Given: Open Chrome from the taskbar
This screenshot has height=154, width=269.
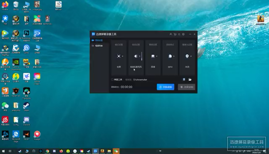Looking at the screenshot, I should coord(47,151).
